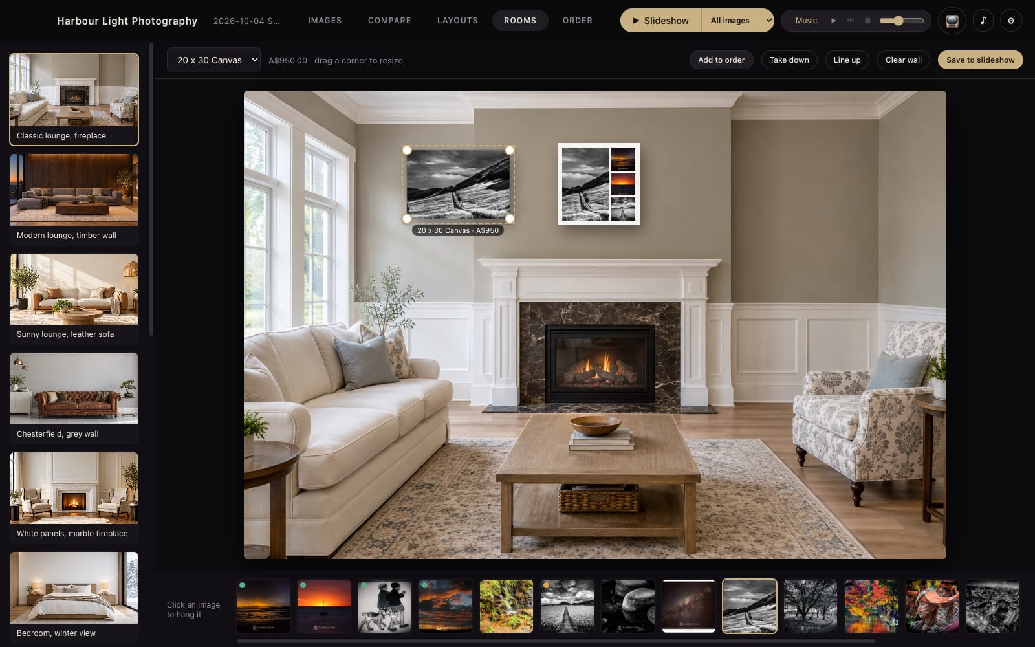Play the music track
Image resolution: width=1035 pixels, height=647 pixels.
click(x=834, y=21)
